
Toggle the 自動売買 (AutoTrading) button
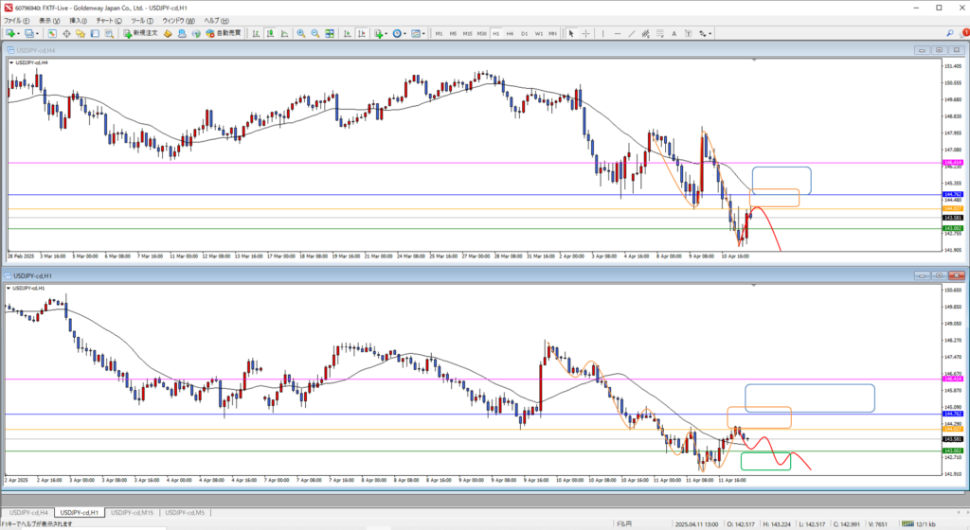[x=222, y=33]
